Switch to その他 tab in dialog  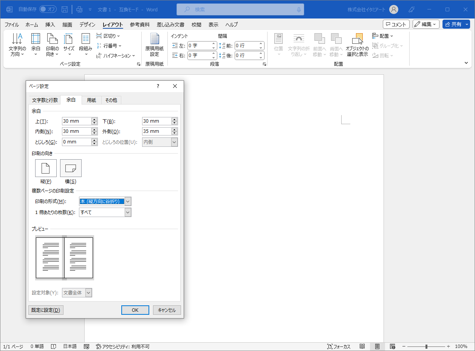click(x=111, y=100)
